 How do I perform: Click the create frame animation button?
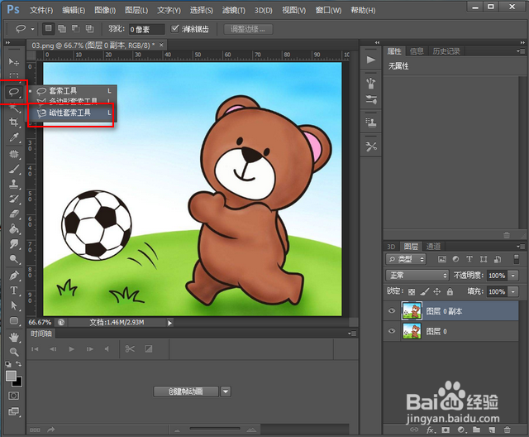[x=185, y=391]
